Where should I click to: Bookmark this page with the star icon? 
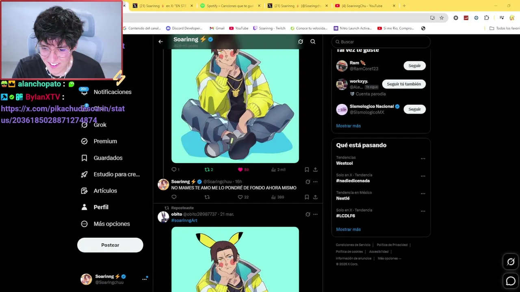(442, 18)
